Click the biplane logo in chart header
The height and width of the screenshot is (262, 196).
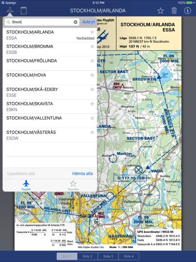tap(102, 37)
